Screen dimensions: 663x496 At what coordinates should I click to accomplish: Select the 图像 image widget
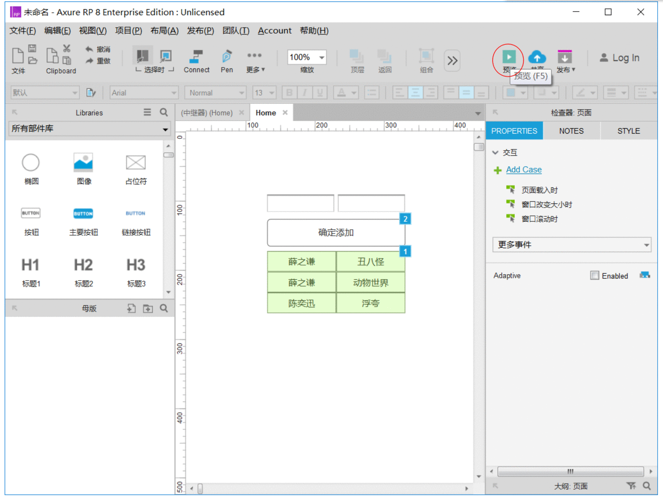(x=84, y=169)
